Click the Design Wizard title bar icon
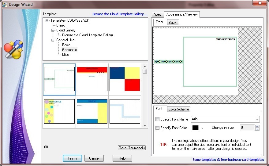 click(x=5, y=4)
